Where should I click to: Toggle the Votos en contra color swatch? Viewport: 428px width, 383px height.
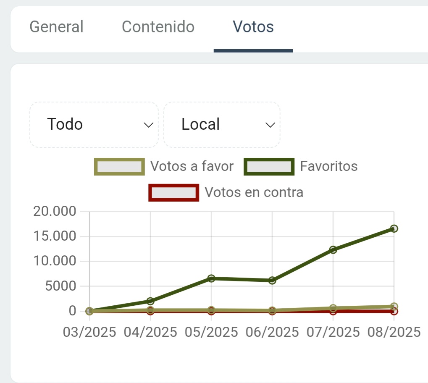173,193
